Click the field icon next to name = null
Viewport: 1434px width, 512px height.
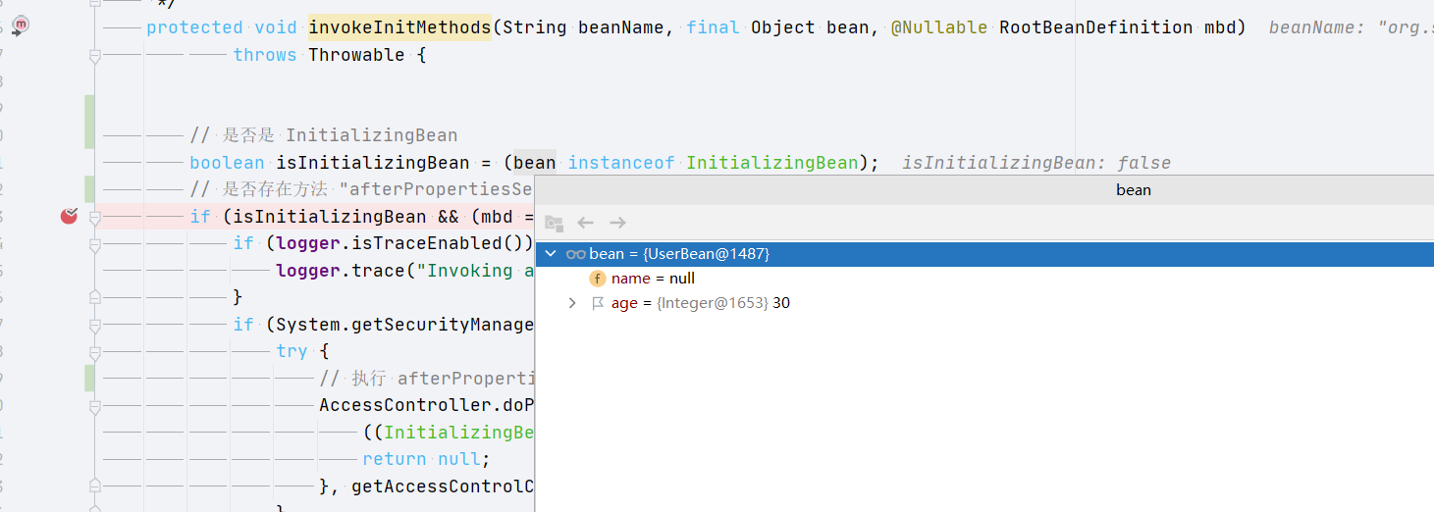(597, 279)
